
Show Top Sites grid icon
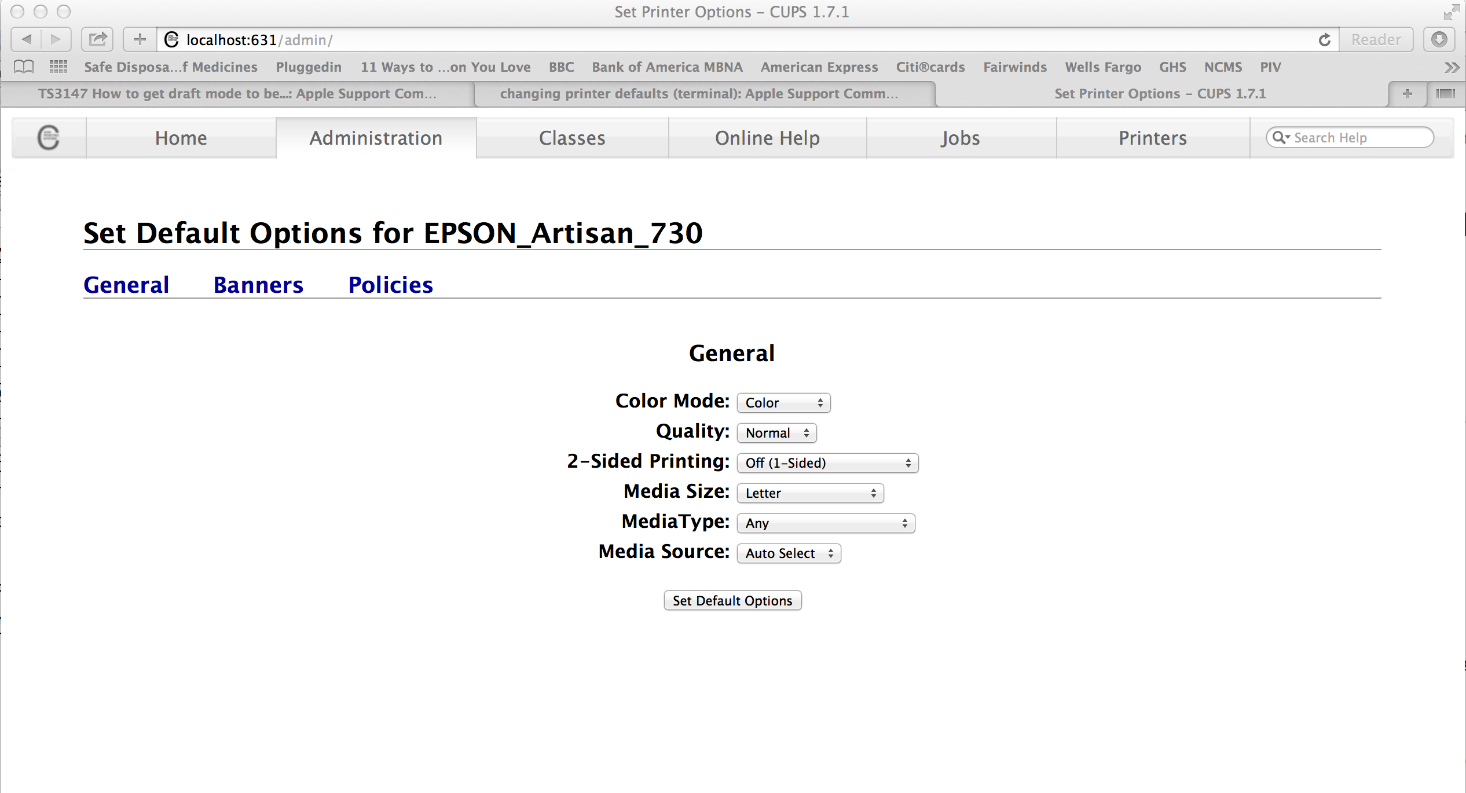(x=58, y=67)
